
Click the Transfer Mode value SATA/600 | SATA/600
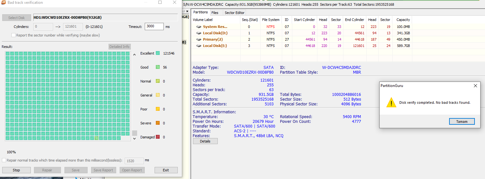click(255, 126)
